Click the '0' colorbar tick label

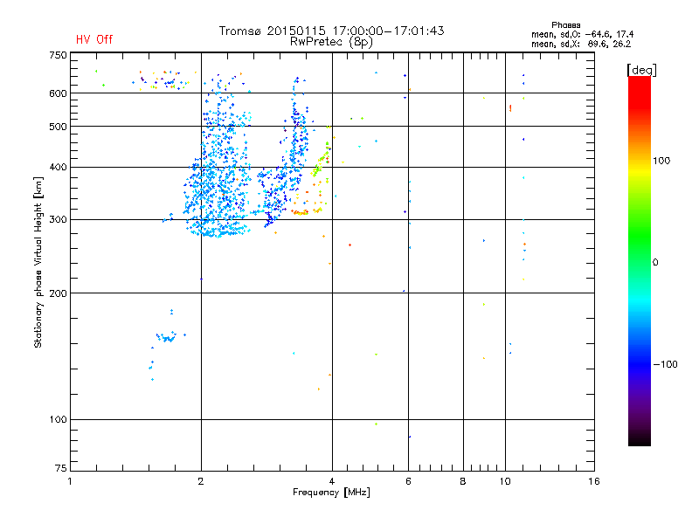click(655, 263)
